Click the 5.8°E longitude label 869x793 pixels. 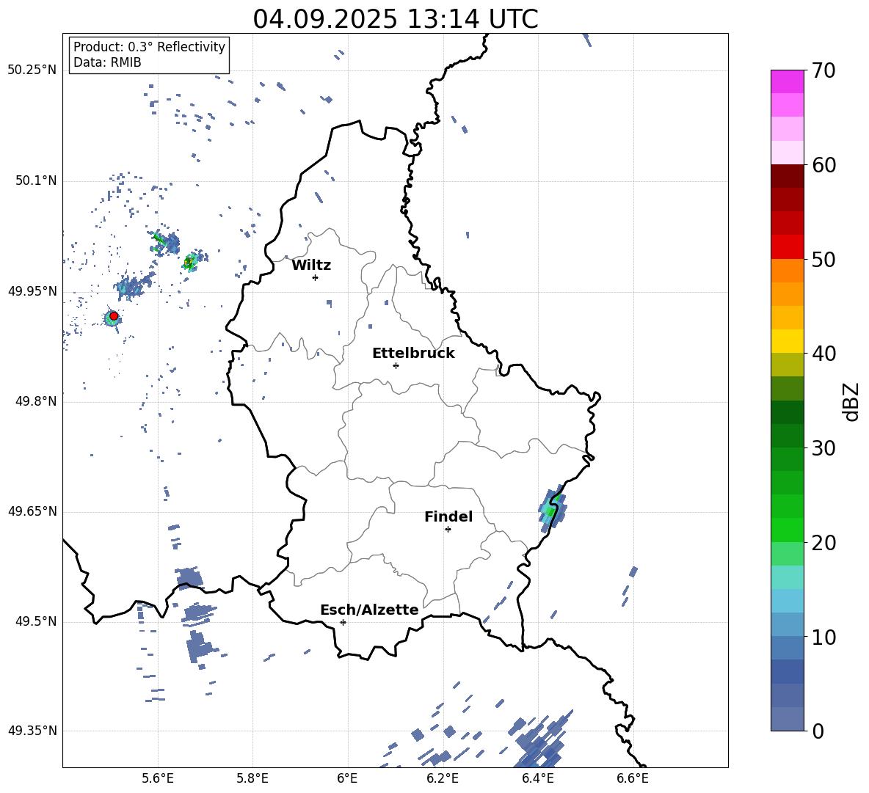coord(252,779)
